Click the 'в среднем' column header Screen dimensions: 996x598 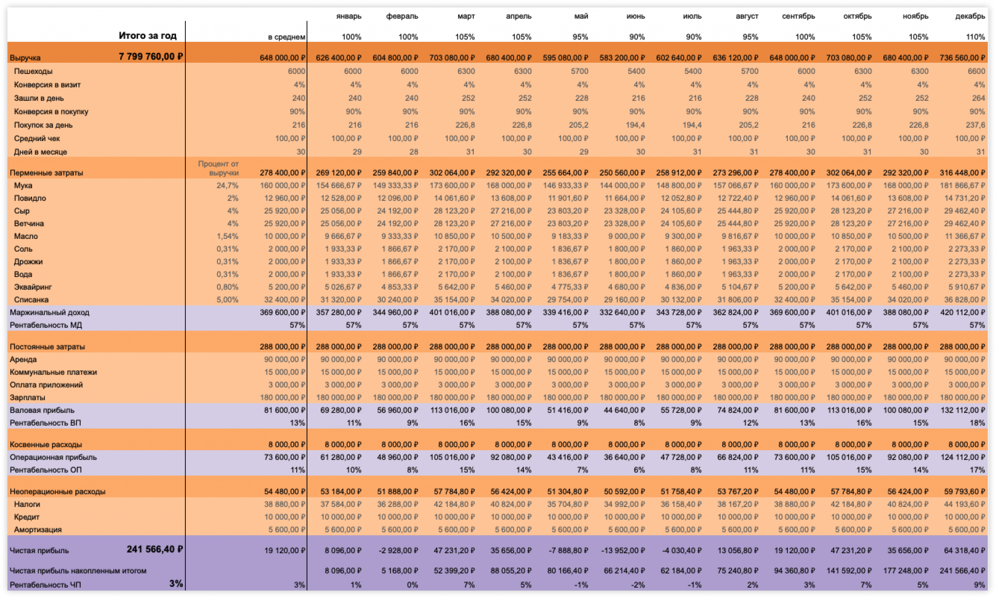pyautogui.click(x=286, y=37)
